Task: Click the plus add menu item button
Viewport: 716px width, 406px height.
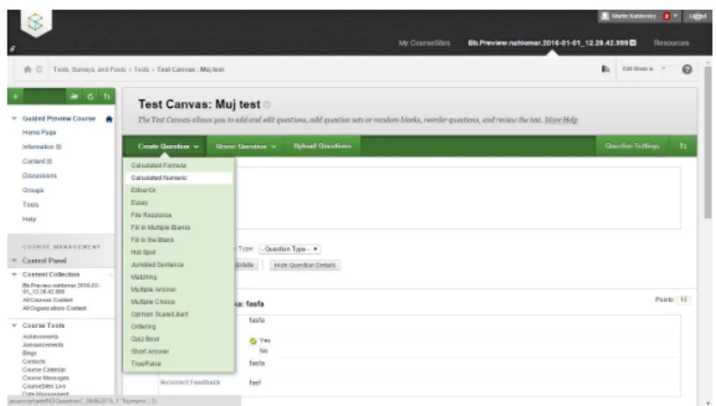Action: point(15,96)
